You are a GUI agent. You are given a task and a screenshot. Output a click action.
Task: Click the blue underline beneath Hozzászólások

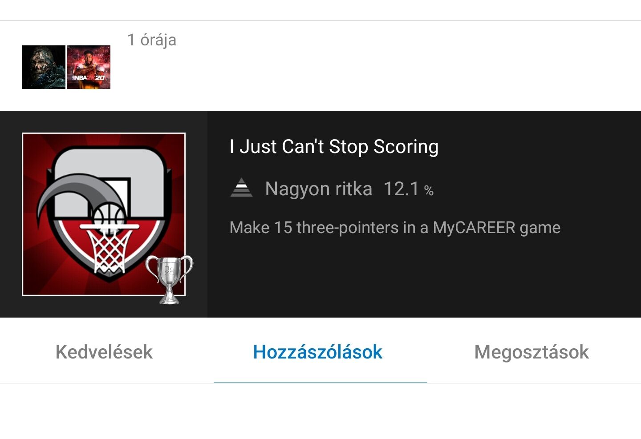click(x=320, y=383)
